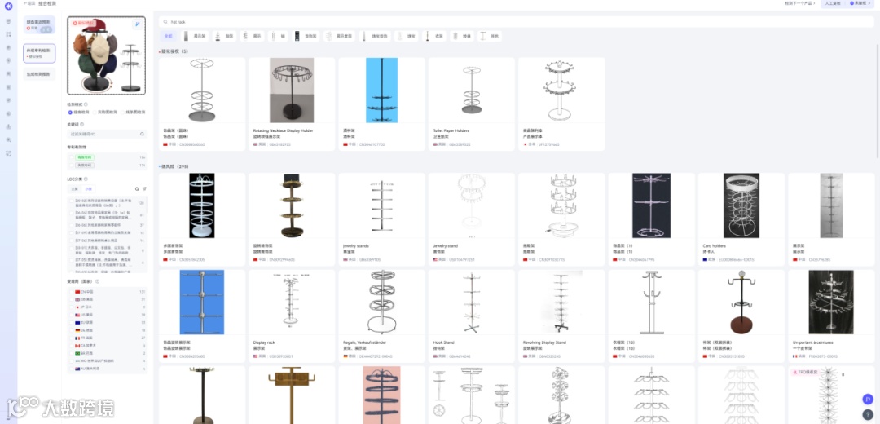Open first icon in left sidebar
The image size is (880, 424).
click(x=8, y=21)
